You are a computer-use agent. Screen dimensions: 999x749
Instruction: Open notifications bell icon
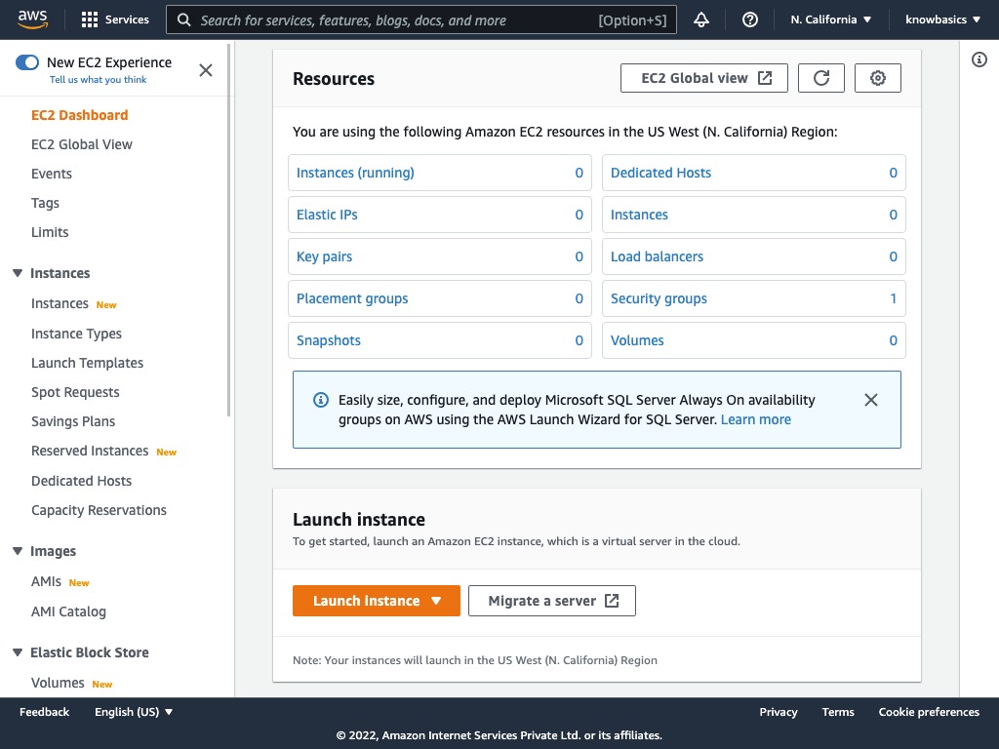tap(701, 20)
